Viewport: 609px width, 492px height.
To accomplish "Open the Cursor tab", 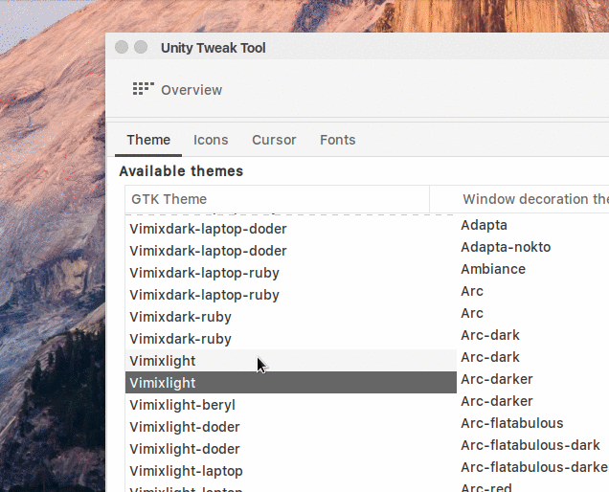I will (x=274, y=140).
